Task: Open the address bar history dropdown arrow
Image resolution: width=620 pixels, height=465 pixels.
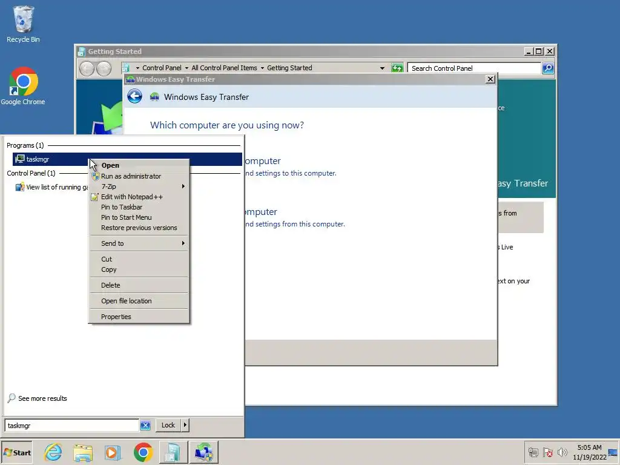Action: pyautogui.click(x=382, y=68)
